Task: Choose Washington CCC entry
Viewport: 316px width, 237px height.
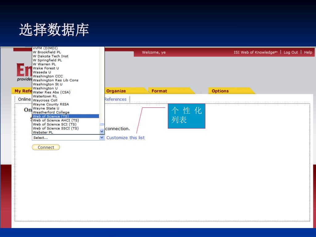Action: 66,76
